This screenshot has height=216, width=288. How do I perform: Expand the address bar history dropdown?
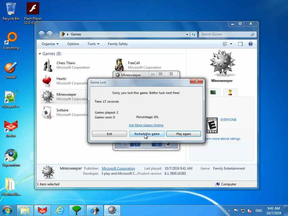coord(187,34)
